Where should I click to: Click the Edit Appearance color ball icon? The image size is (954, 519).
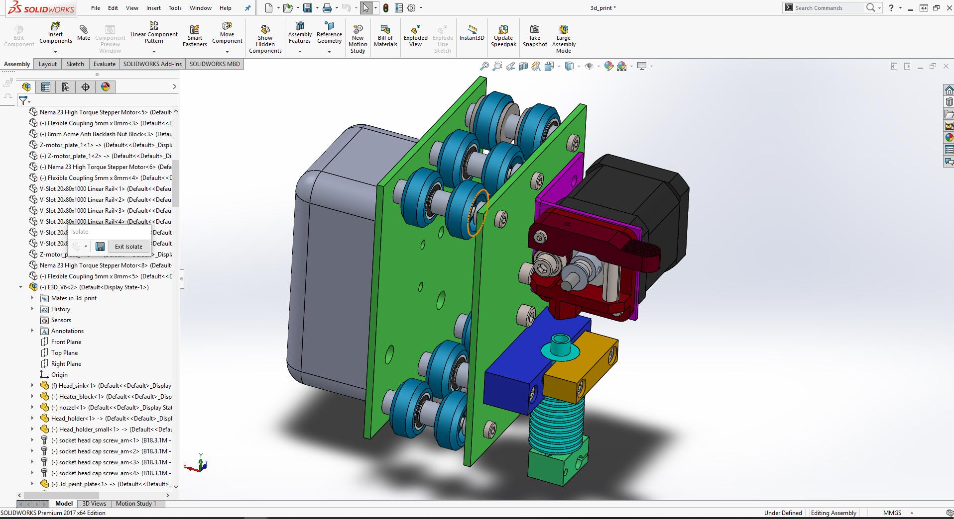tap(608, 66)
